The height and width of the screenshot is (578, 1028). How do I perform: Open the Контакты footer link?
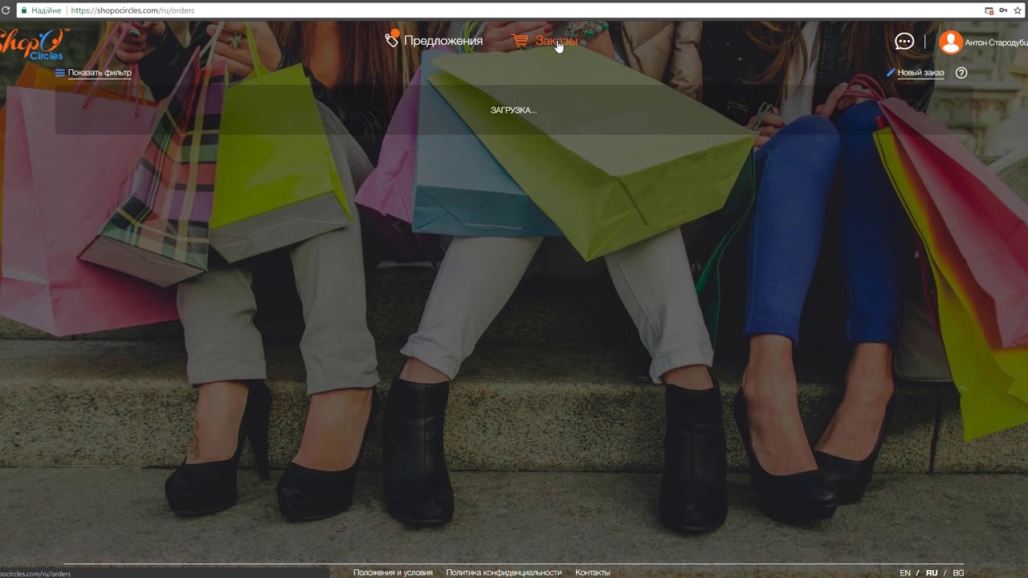(593, 572)
